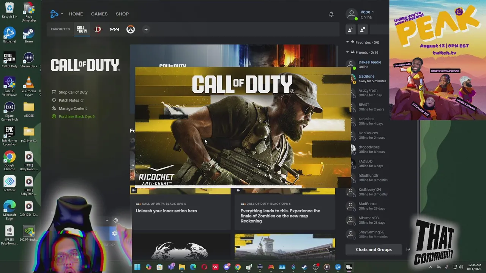
Task: Open Battle.net desktop shortcut
Action: [x=9, y=35]
